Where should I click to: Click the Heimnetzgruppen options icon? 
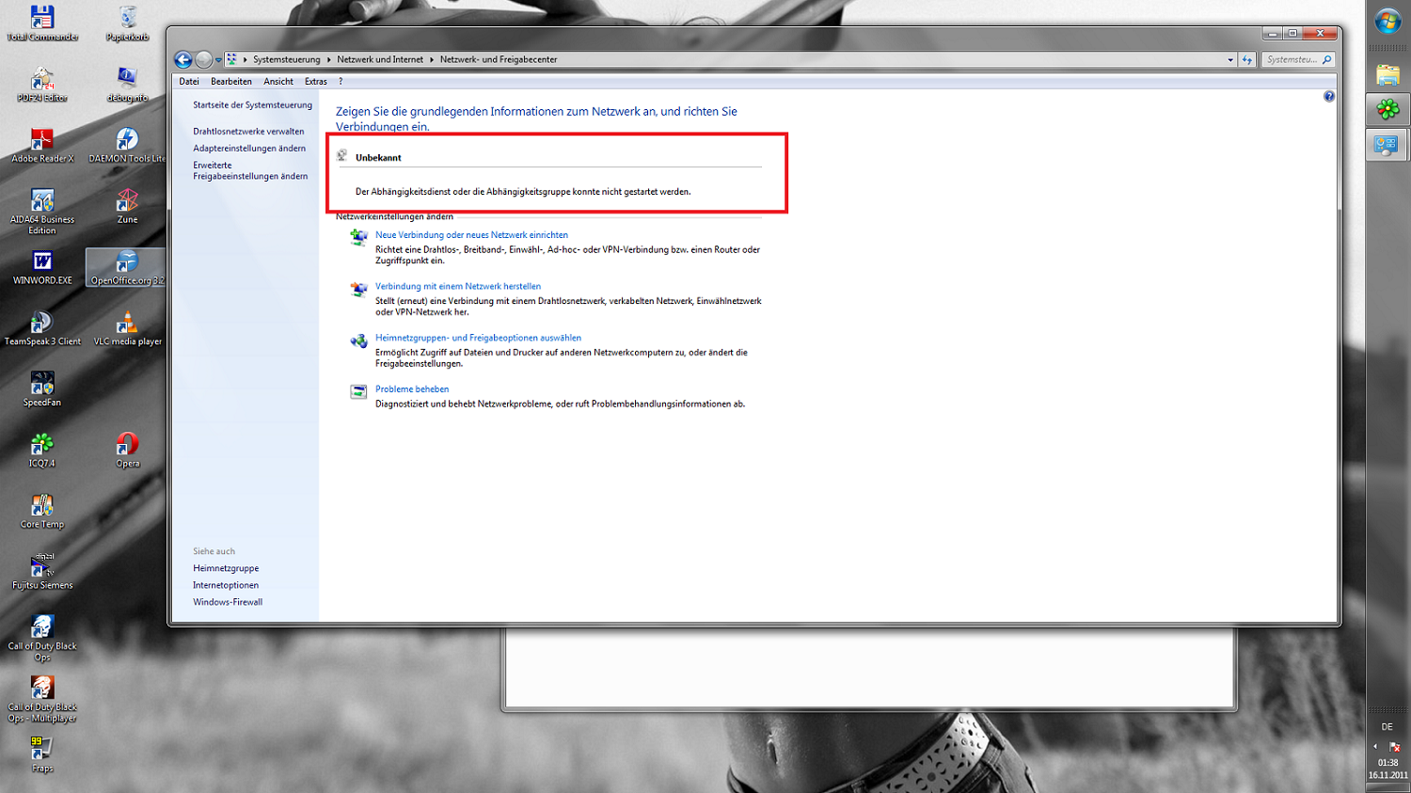[358, 341]
